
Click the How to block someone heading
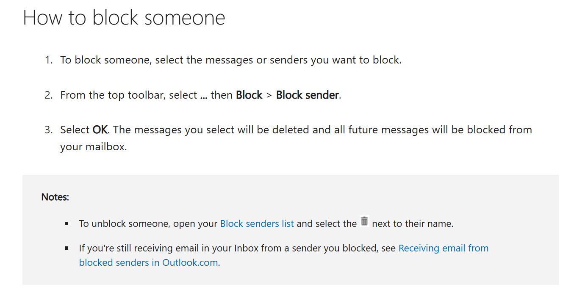tap(124, 18)
